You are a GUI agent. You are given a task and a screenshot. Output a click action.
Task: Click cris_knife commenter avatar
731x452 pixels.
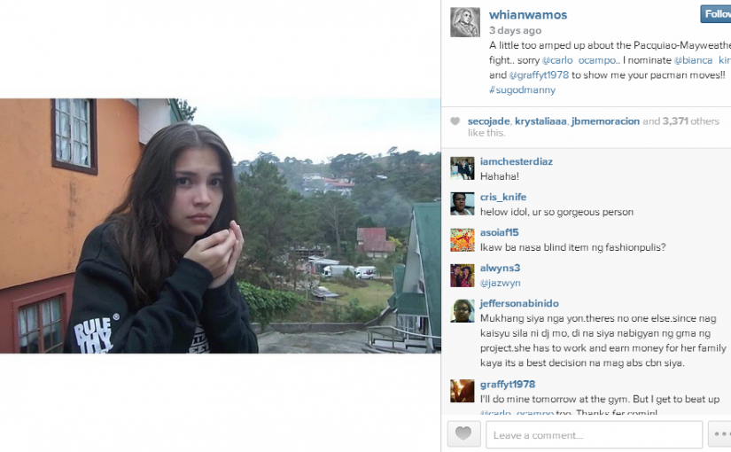(x=462, y=204)
